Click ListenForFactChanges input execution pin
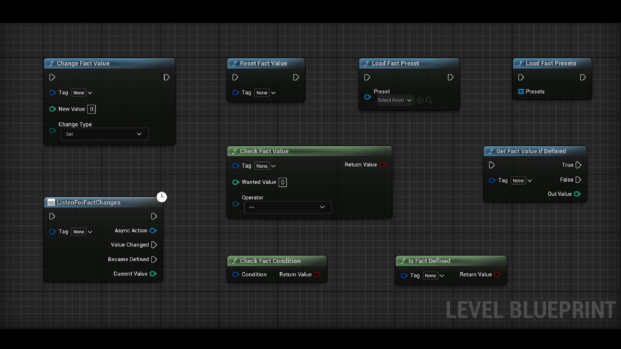Screen dimensions: 621x349 (x=52, y=217)
